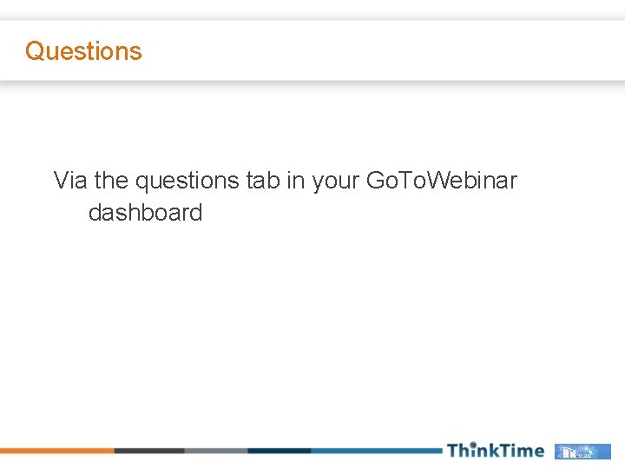Viewport: 625px width, 469px height.
Task: Click the HR.com badge image
Action: (582, 452)
